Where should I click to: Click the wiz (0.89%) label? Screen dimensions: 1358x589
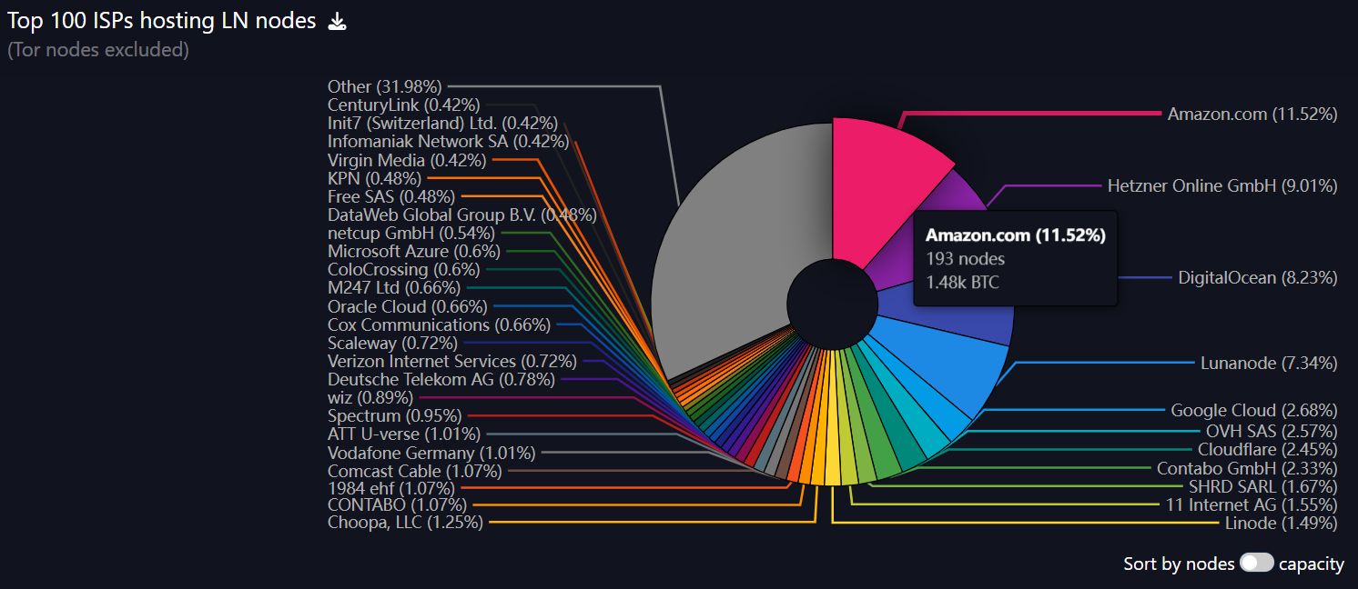click(x=370, y=397)
